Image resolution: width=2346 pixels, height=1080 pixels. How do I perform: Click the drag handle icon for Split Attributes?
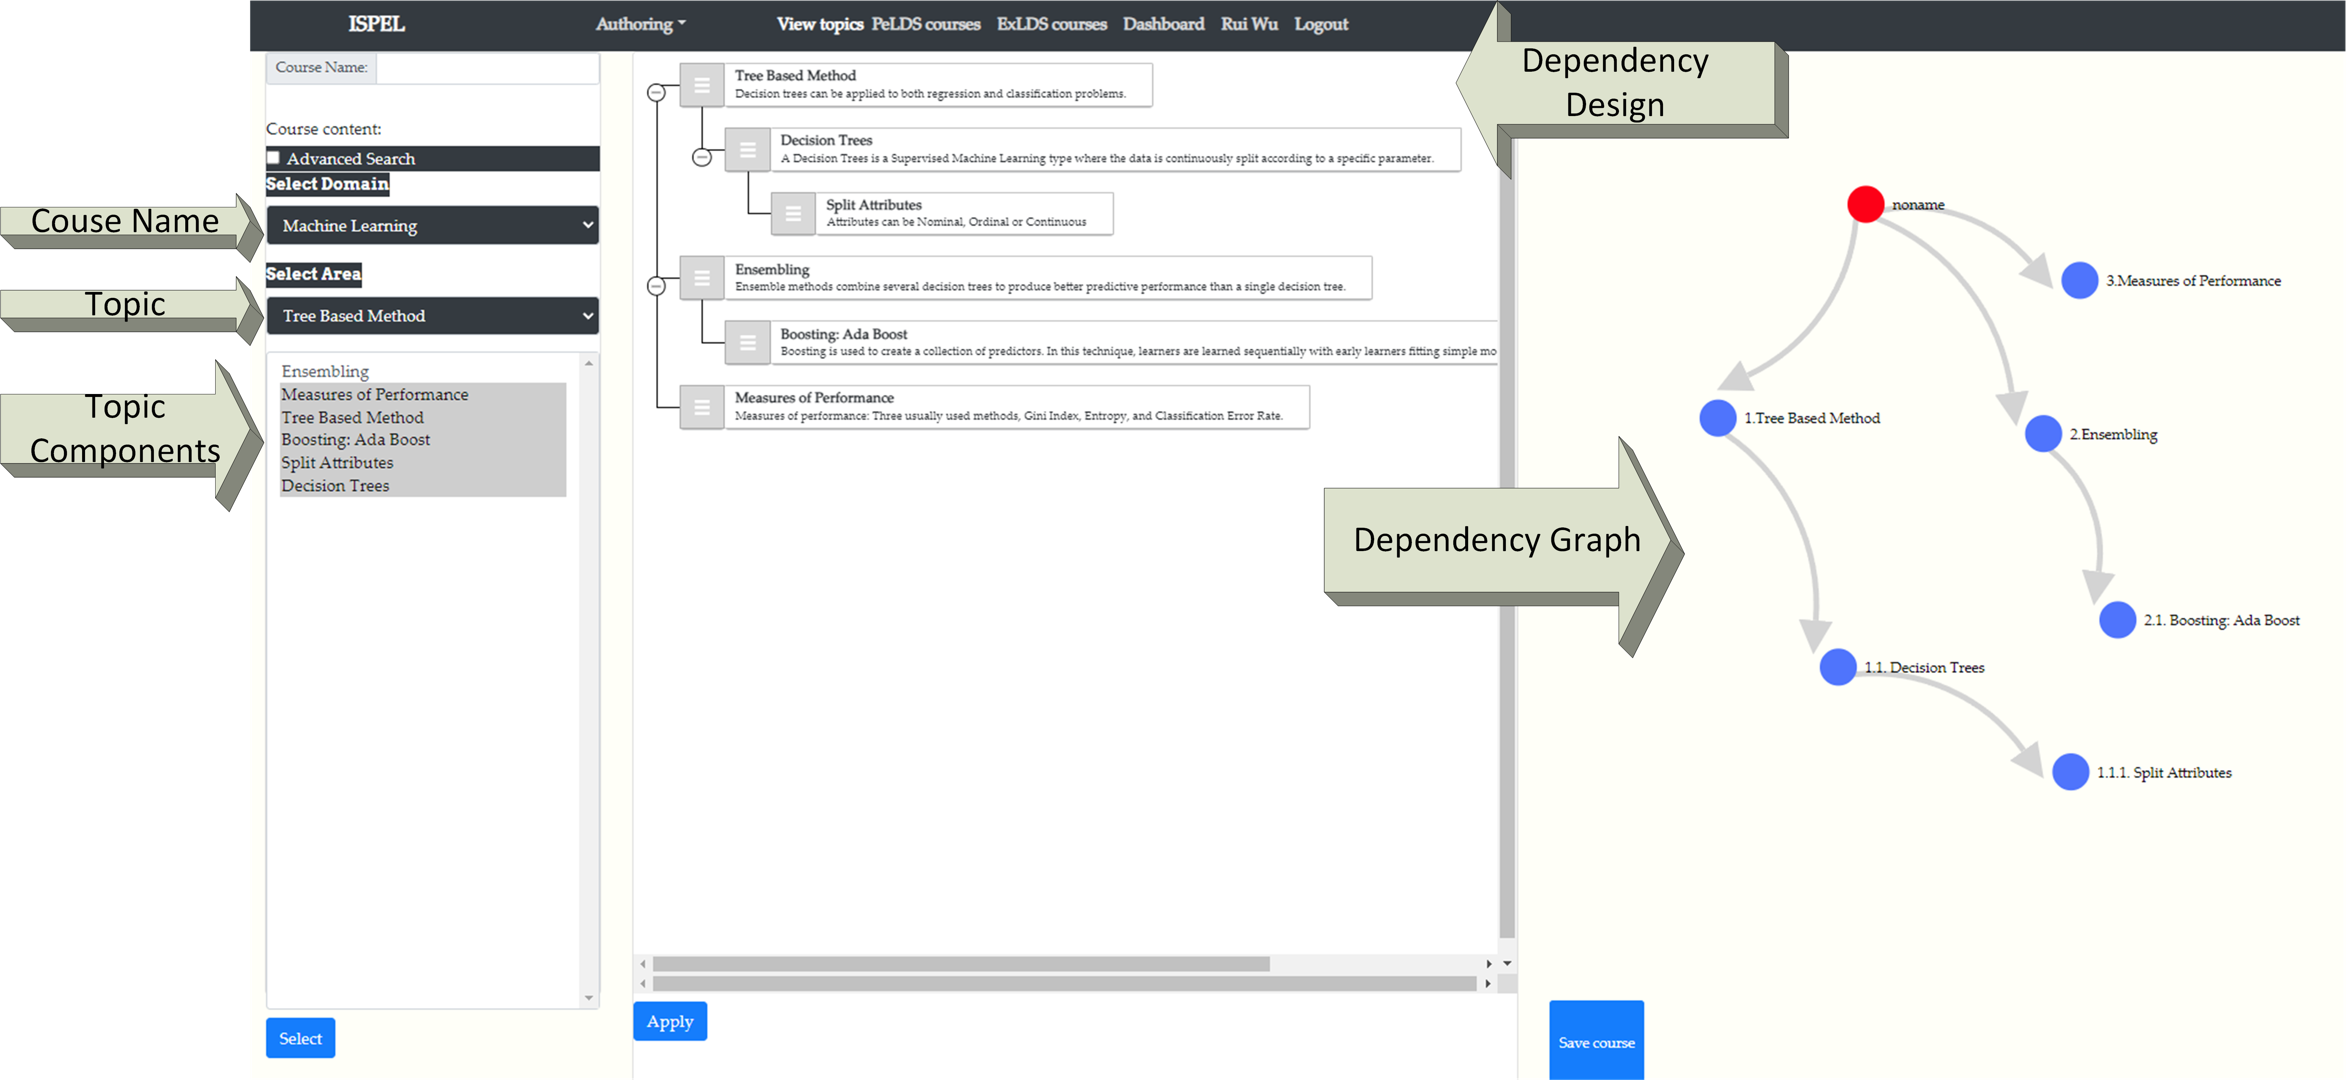792,214
